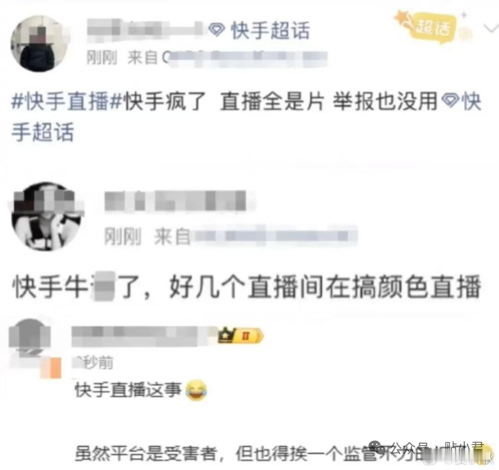Select the second post text about 颜色直播
Image resolution: width=499 pixels, height=470 pixels.
[x=247, y=287]
